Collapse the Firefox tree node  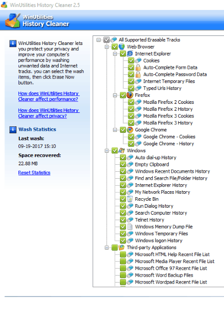coord(115,95)
